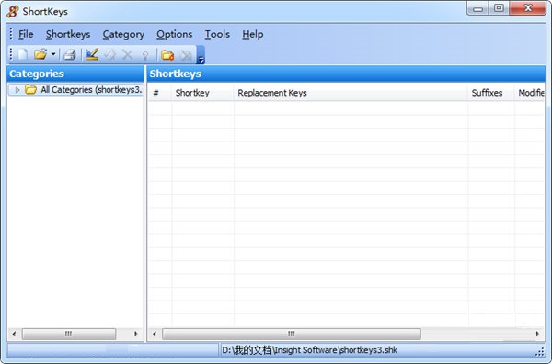552x364 pixels.
Task: Click Shortkeys list right scroll arrow
Action: (537, 334)
